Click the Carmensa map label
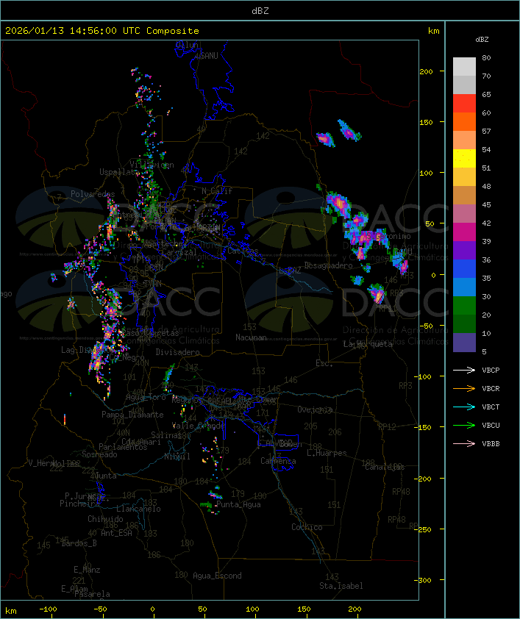Image resolution: width=520 pixels, height=619 pixels. [278, 461]
